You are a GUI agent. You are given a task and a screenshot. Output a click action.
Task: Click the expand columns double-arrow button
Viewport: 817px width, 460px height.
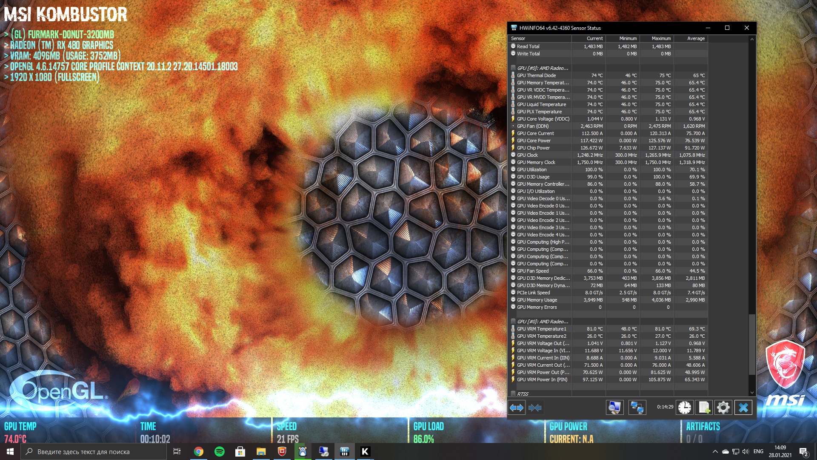point(517,408)
